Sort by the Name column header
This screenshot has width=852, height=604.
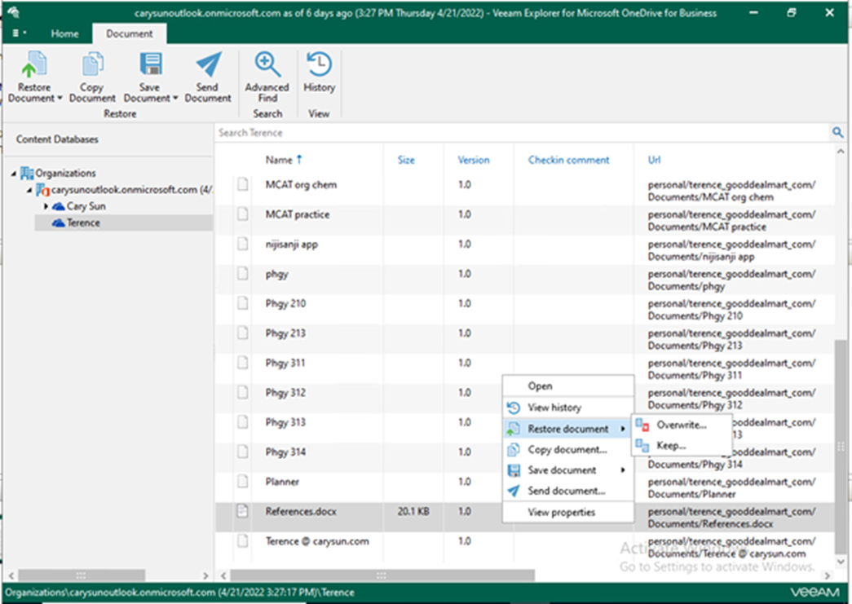(x=283, y=160)
